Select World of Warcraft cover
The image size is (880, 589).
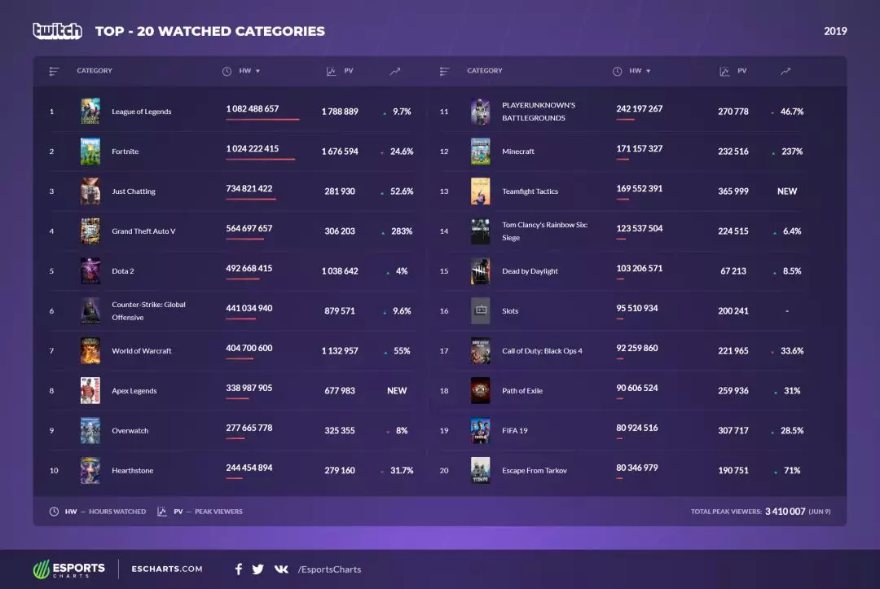click(x=90, y=350)
